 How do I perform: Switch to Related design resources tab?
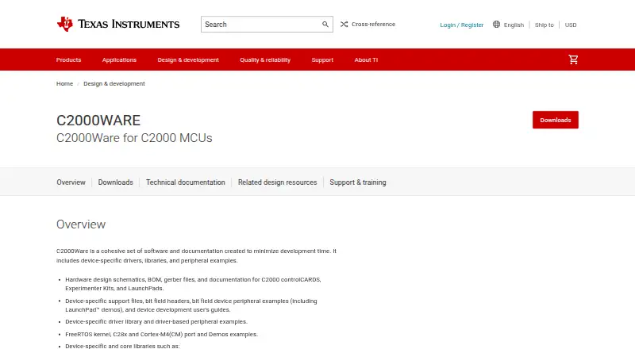click(277, 182)
